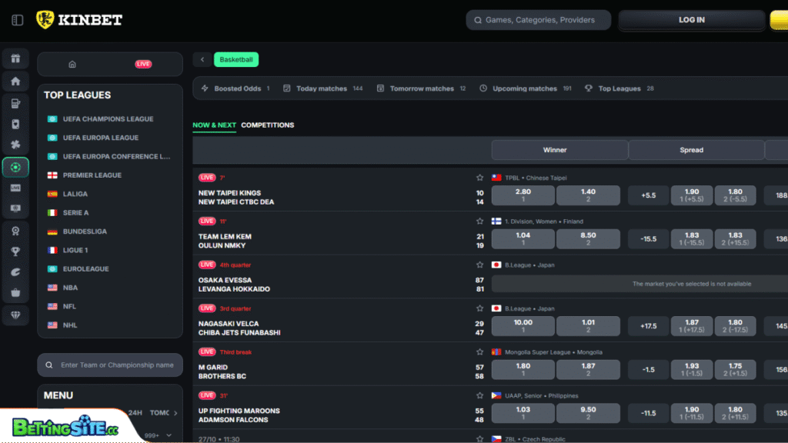Switch to the NOW & NEXT tab

coord(214,125)
